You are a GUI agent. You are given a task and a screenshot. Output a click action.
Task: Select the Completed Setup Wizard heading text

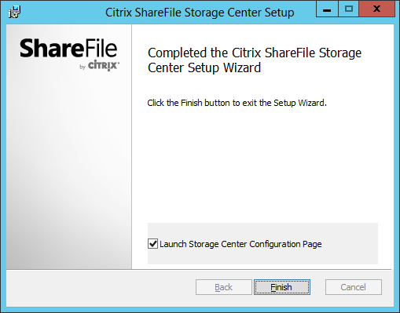click(x=255, y=60)
